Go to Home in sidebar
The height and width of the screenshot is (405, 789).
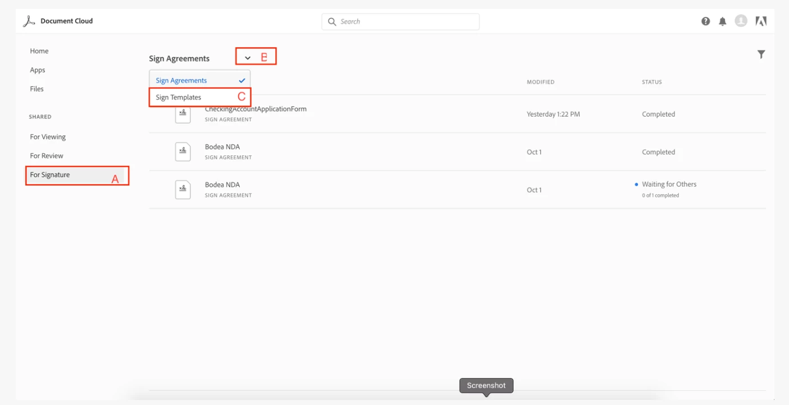click(39, 51)
